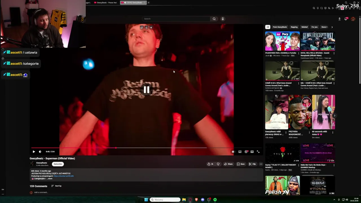Subscribe to GeezyBeatz channel

[58, 164]
